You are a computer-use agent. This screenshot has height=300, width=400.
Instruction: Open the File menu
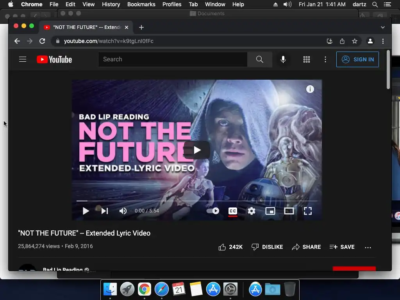click(x=54, y=4)
